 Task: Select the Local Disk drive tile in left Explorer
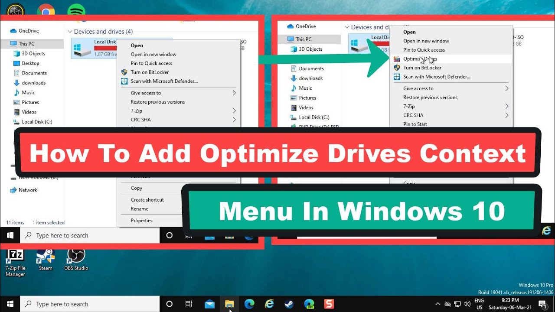(95, 48)
